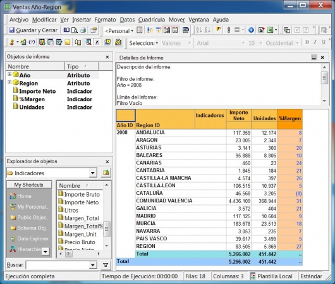The height and width of the screenshot is (284, 335).
Task: Click the (?) prompt icon in second toolbar
Action: coord(32,42)
